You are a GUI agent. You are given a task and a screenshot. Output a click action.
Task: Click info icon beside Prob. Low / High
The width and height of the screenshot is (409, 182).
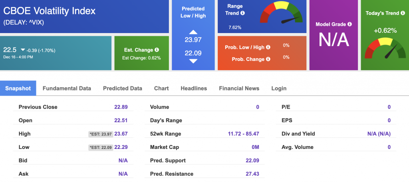tap(268, 47)
